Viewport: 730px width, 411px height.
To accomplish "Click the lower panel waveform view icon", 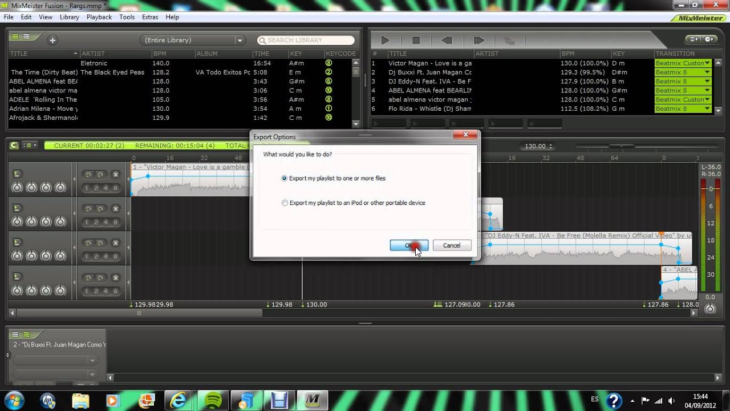I will 26,335.
